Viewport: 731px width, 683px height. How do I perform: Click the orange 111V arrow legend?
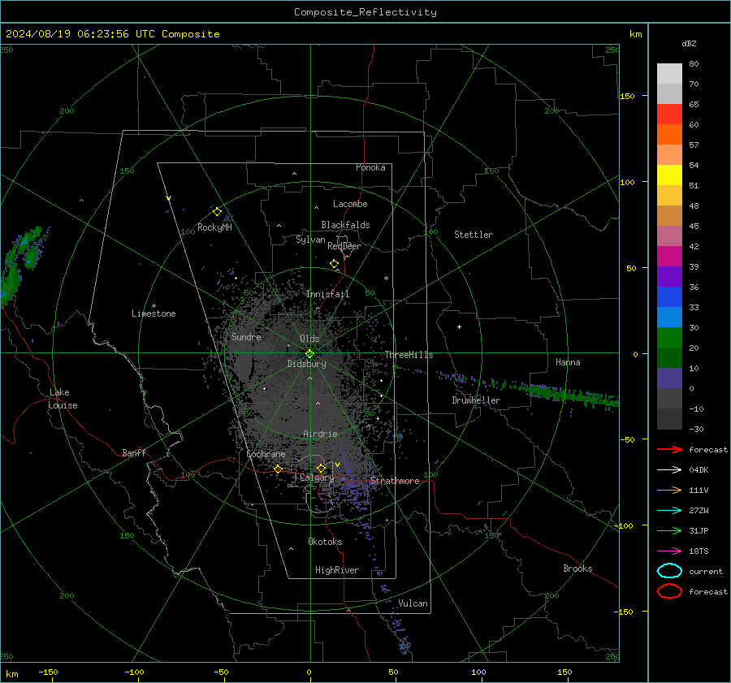coord(669,490)
